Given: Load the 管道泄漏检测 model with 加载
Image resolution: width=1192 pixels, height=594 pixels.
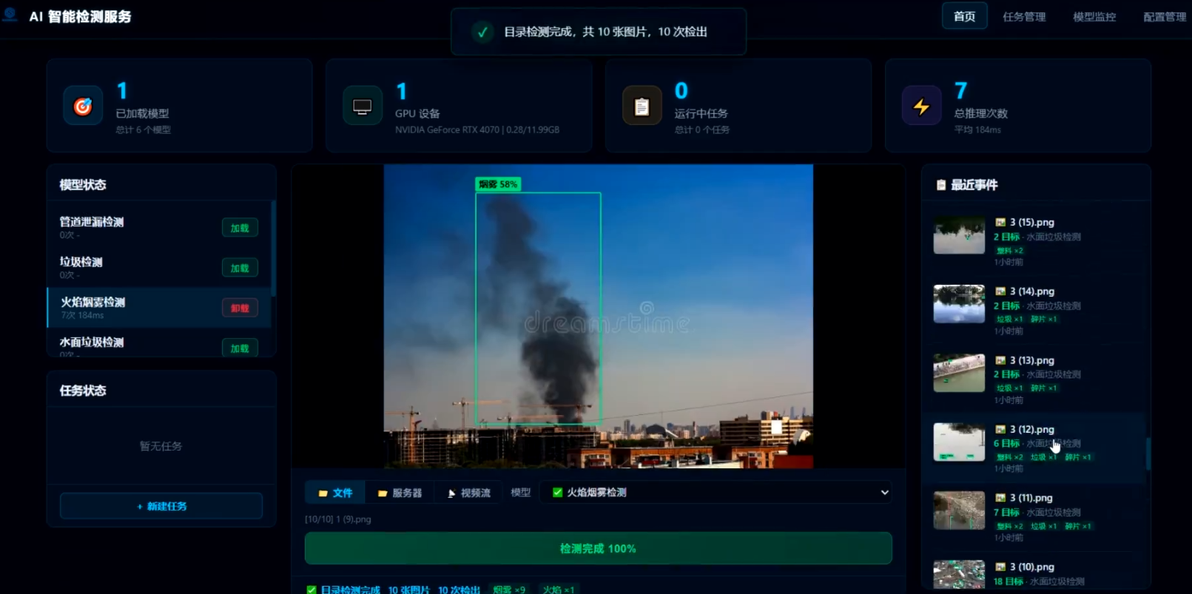Looking at the screenshot, I should pos(240,228).
